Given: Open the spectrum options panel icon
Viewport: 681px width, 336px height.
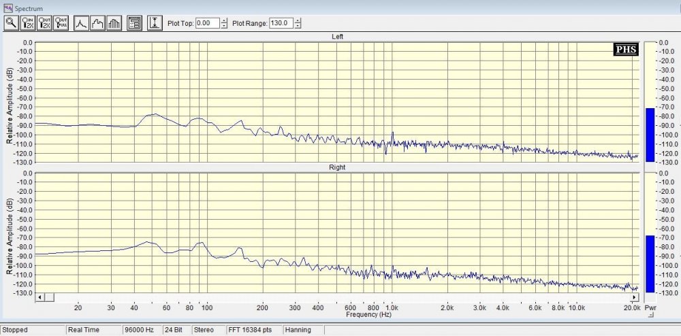Looking at the screenshot, I should point(135,23).
